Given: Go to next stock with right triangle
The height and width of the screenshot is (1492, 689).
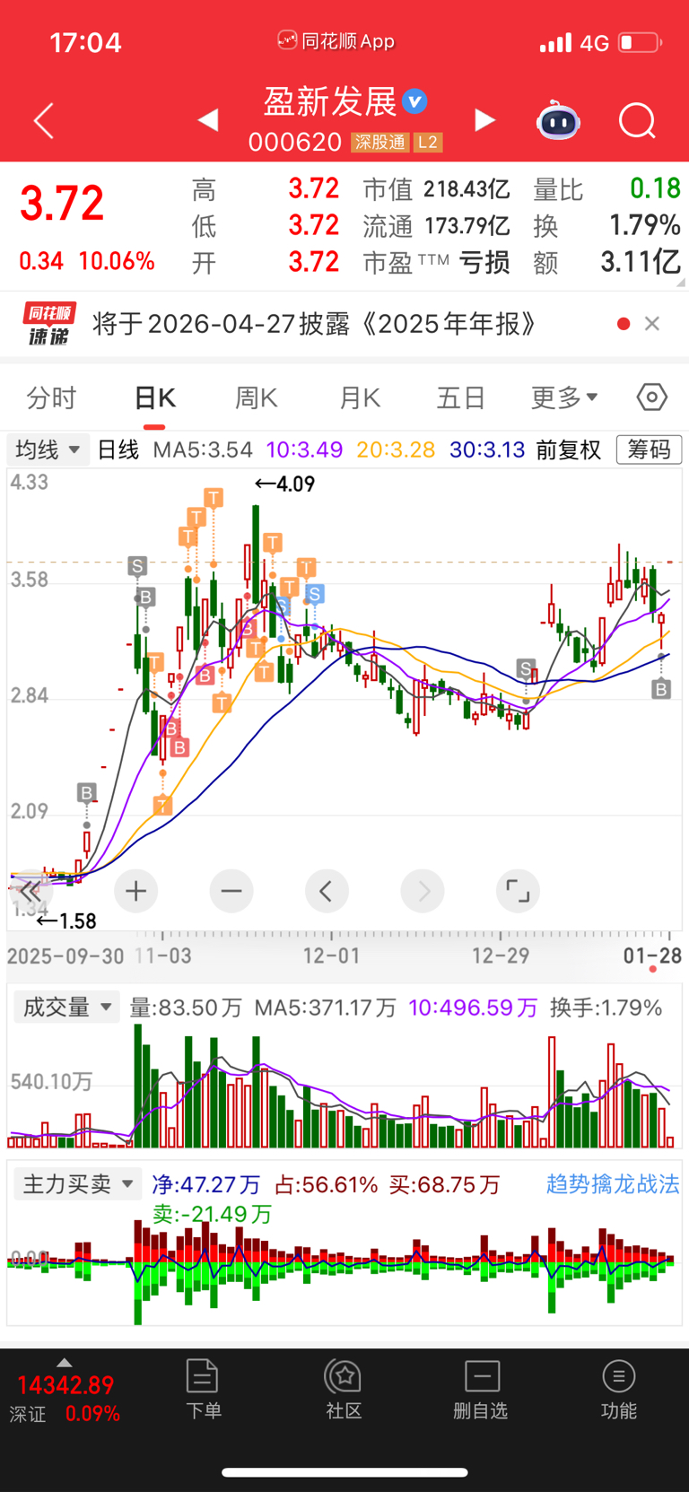Looking at the screenshot, I should click(484, 120).
